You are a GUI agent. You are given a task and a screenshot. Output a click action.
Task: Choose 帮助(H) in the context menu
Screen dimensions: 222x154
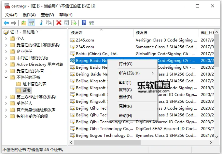pyautogui.click(x=132, y=116)
